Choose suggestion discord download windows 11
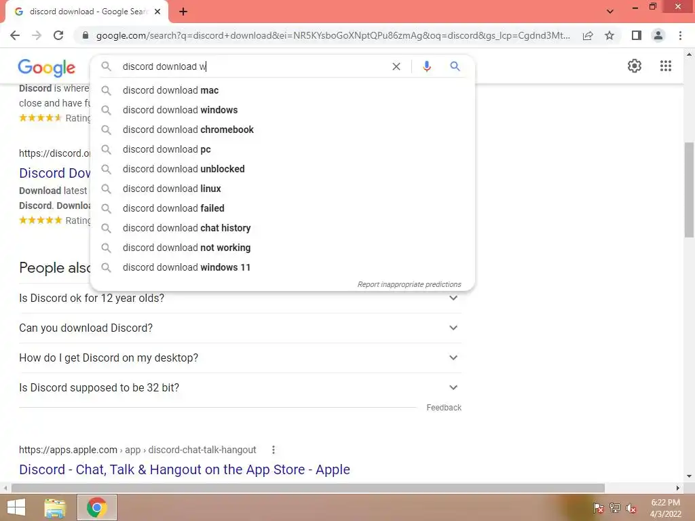695x521 pixels. (282, 267)
